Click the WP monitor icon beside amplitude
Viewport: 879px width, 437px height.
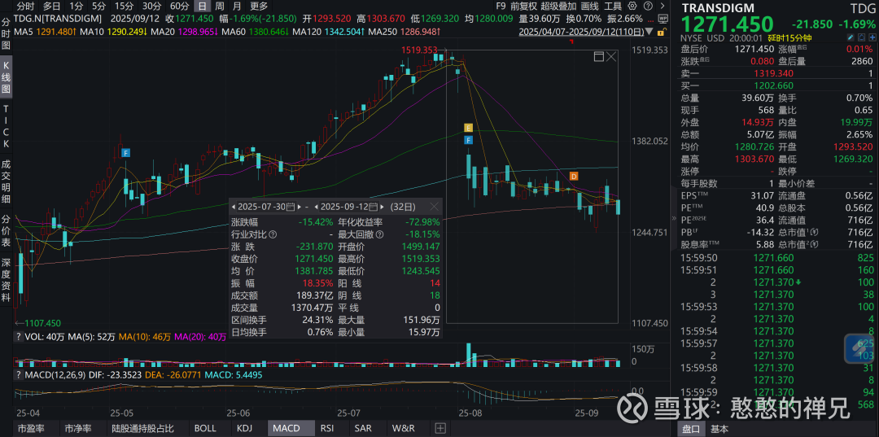(x=663, y=19)
